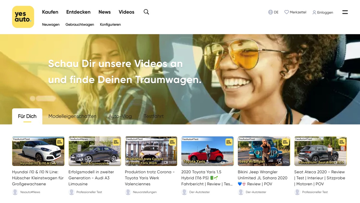The height and width of the screenshot is (203, 360).
Task: Go to Konfigurieren link
Action: point(110,25)
